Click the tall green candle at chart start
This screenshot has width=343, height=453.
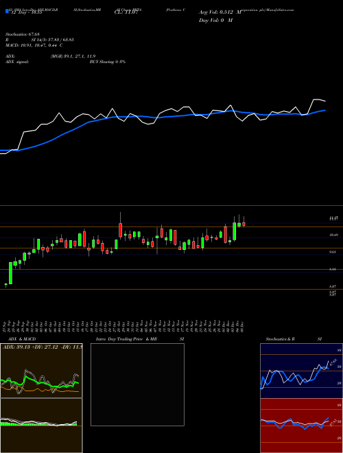tap(11, 273)
